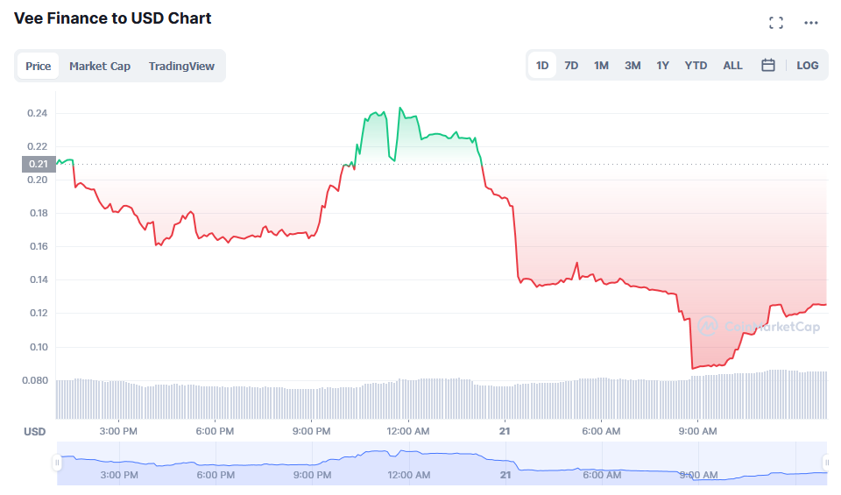
Task: Open fullscreen chart view icon
Action: (775, 23)
